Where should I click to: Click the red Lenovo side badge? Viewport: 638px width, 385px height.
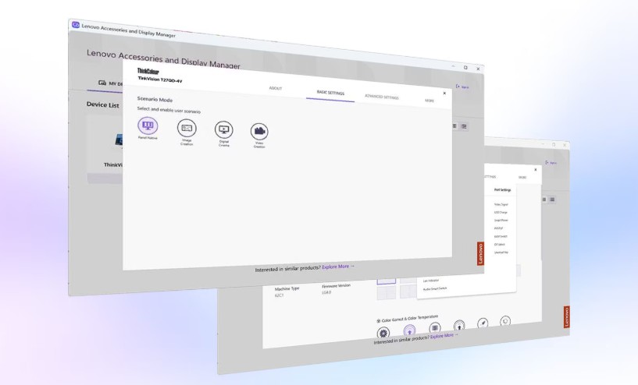[480, 253]
